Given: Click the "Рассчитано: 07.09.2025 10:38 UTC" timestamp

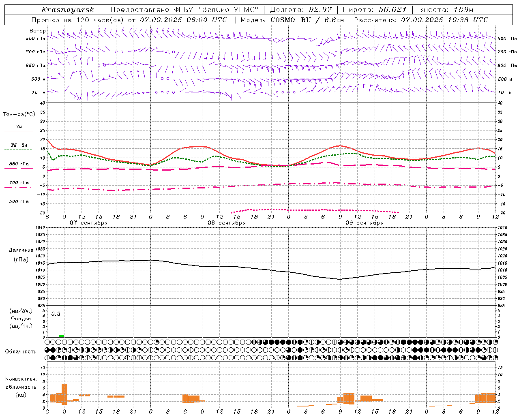Looking at the screenshot, I should [421, 20].
